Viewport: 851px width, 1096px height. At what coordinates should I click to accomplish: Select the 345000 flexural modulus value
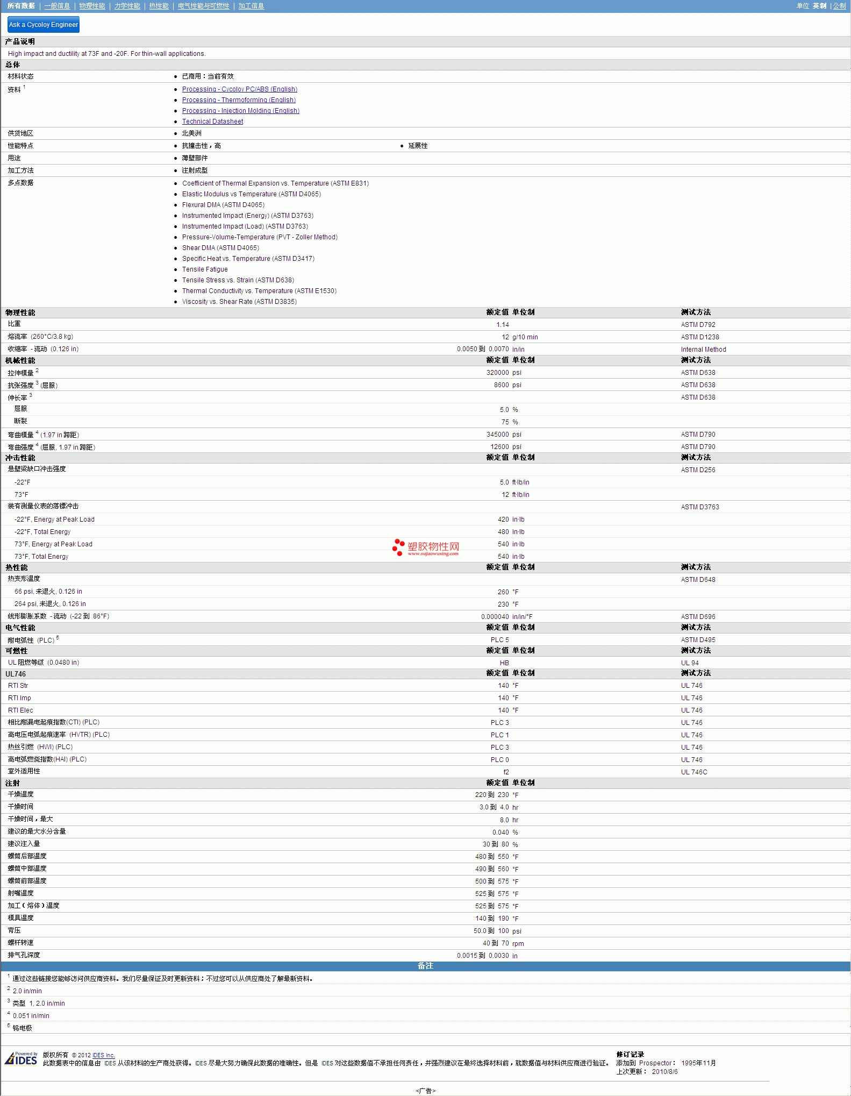coord(497,435)
